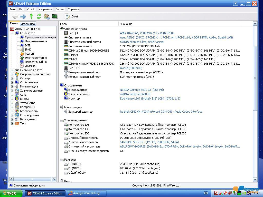Select Датчики sensor item in tree
The height and width of the screenshot is (197, 263).
click(30, 66)
